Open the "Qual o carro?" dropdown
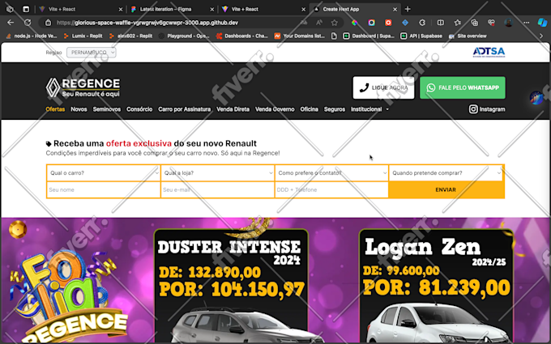 tap(104, 173)
